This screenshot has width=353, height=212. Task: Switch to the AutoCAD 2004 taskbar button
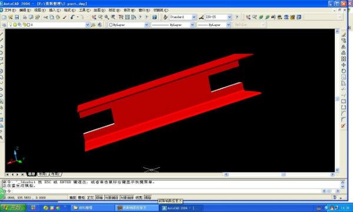182,208
